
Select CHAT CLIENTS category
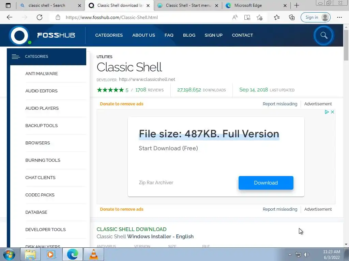coord(40,177)
